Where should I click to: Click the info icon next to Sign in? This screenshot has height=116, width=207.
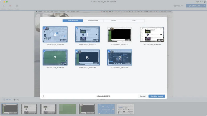tap(205, 2)
